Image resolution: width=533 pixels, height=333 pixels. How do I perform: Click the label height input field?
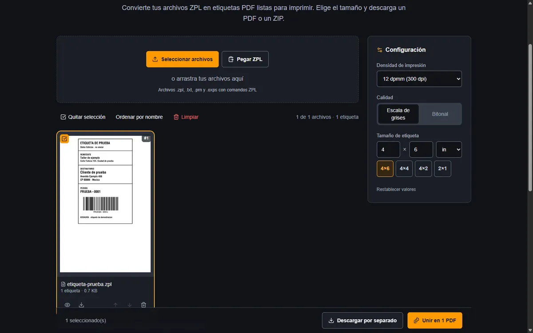tap(421, 150)
